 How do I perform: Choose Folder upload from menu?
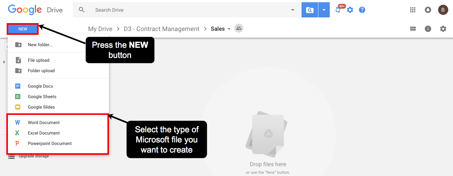point(58,71)
